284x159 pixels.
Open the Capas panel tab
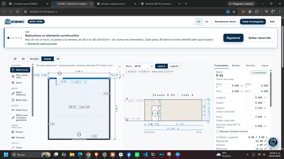(265, 66)
